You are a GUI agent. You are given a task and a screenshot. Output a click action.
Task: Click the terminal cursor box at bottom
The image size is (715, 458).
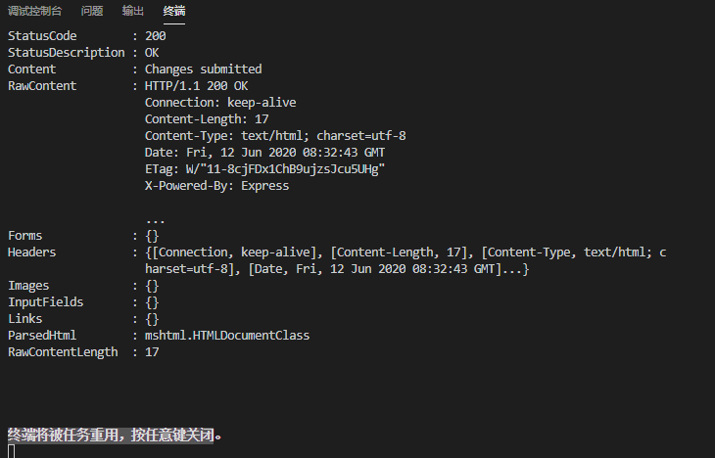pos(12,451)
